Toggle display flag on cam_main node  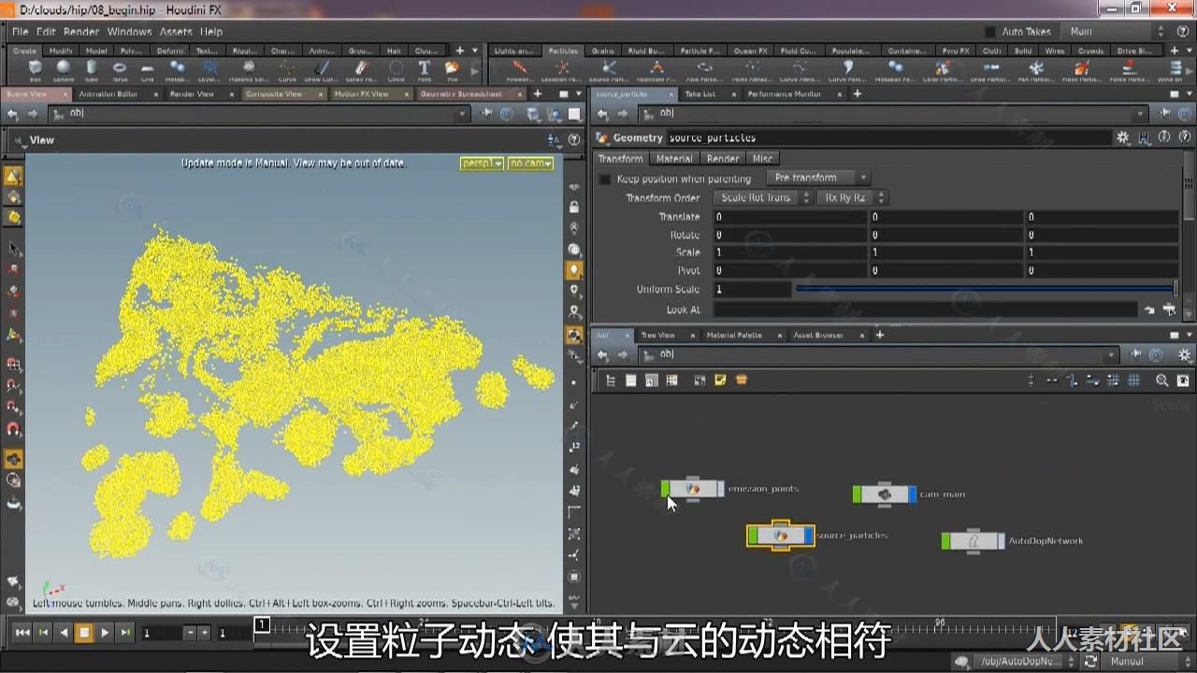(912, 494)
